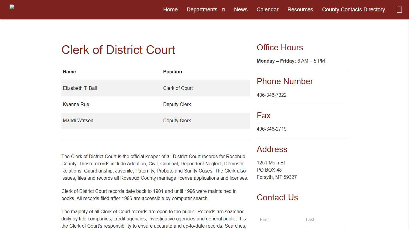Click the county site logo
Viewport: 409px width, 230px height.
pos(12,7)
